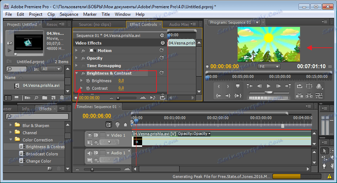Image resolution: width=337 pixels, height=183 pixels.
Task: Click the Extract button
Action: click(x=309, y=95)
